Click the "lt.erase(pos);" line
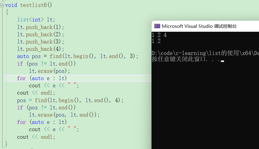 (x=50, y=71)
